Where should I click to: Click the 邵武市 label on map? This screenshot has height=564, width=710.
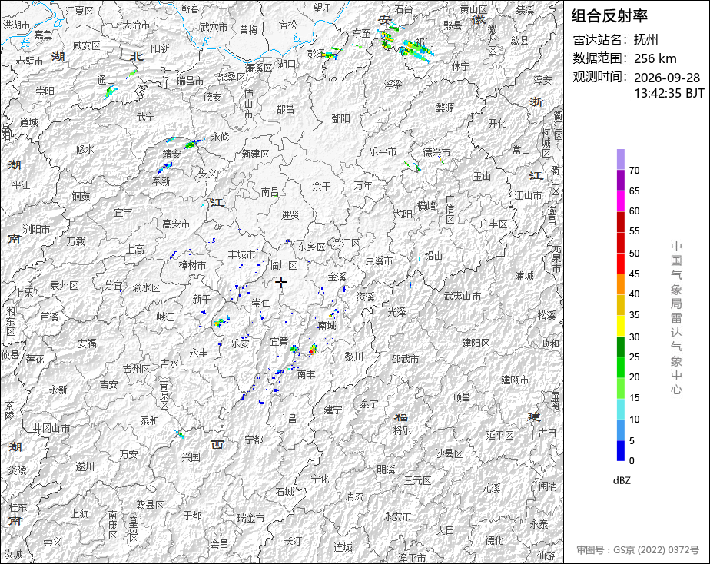click(405, 360)
